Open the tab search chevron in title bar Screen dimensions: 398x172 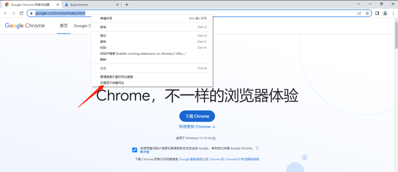pyautogui.click(x=358, y=4)
